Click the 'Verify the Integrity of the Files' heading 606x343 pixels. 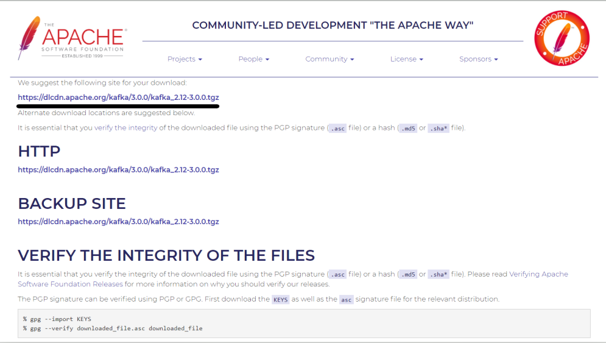pyautogui.click(x=166, y=256)
